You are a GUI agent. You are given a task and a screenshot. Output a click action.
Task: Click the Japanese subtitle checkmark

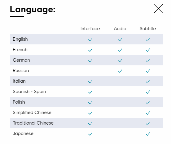[148, 134]
